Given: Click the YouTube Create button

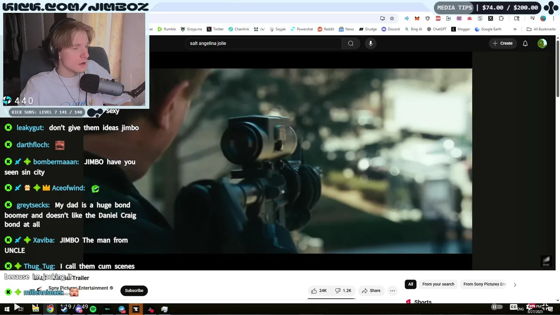Looking at the screenshot, I should click(x=502, y=43).
